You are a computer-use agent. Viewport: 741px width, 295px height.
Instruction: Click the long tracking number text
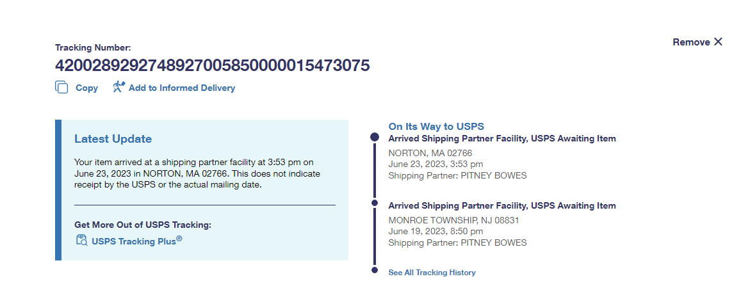[212, 65]
